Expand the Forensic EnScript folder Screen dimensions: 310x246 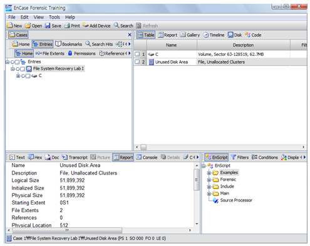coord(209,179)
